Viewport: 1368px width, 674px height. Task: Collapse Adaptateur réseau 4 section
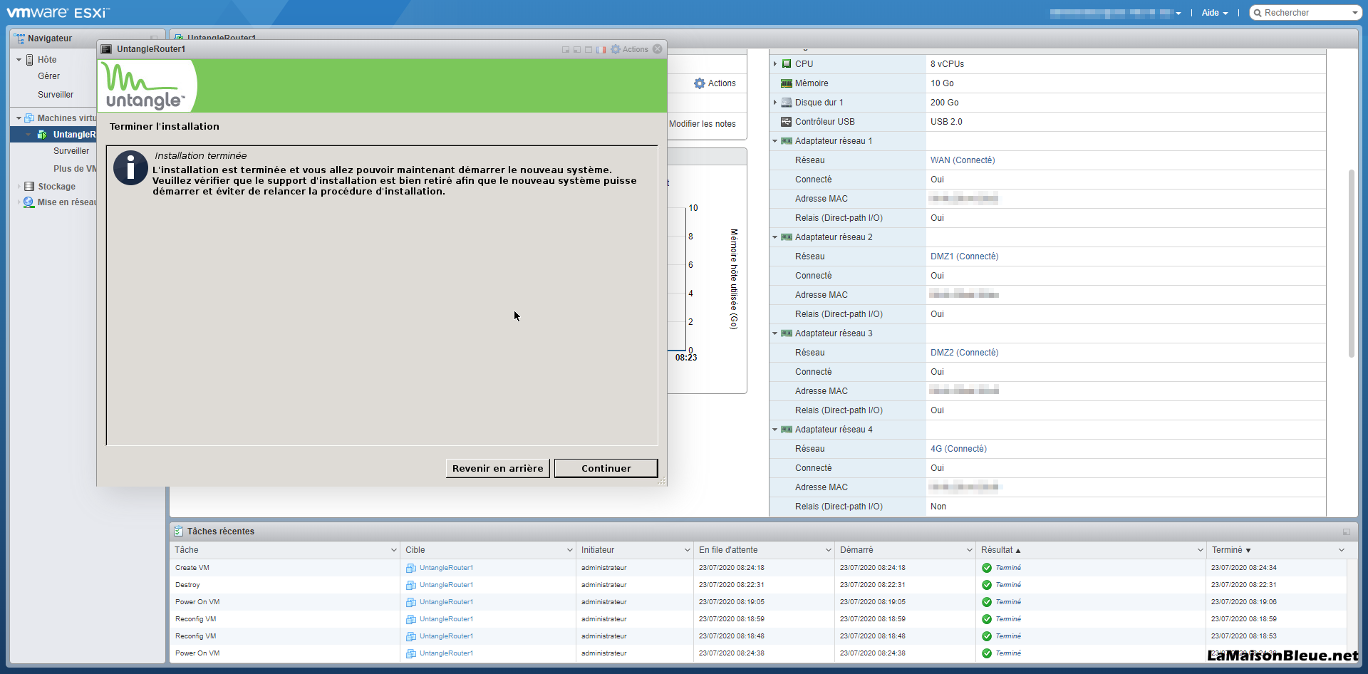pos(775,430)
